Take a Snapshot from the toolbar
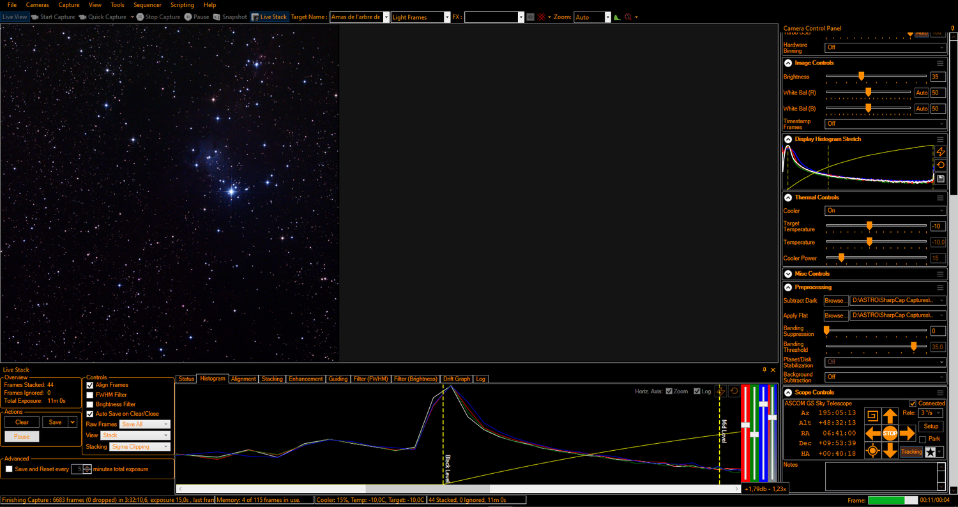Screen dimensions: 958x507 (230, 17)
